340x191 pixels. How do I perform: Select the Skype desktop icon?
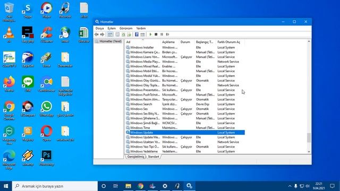click(28, 10)
